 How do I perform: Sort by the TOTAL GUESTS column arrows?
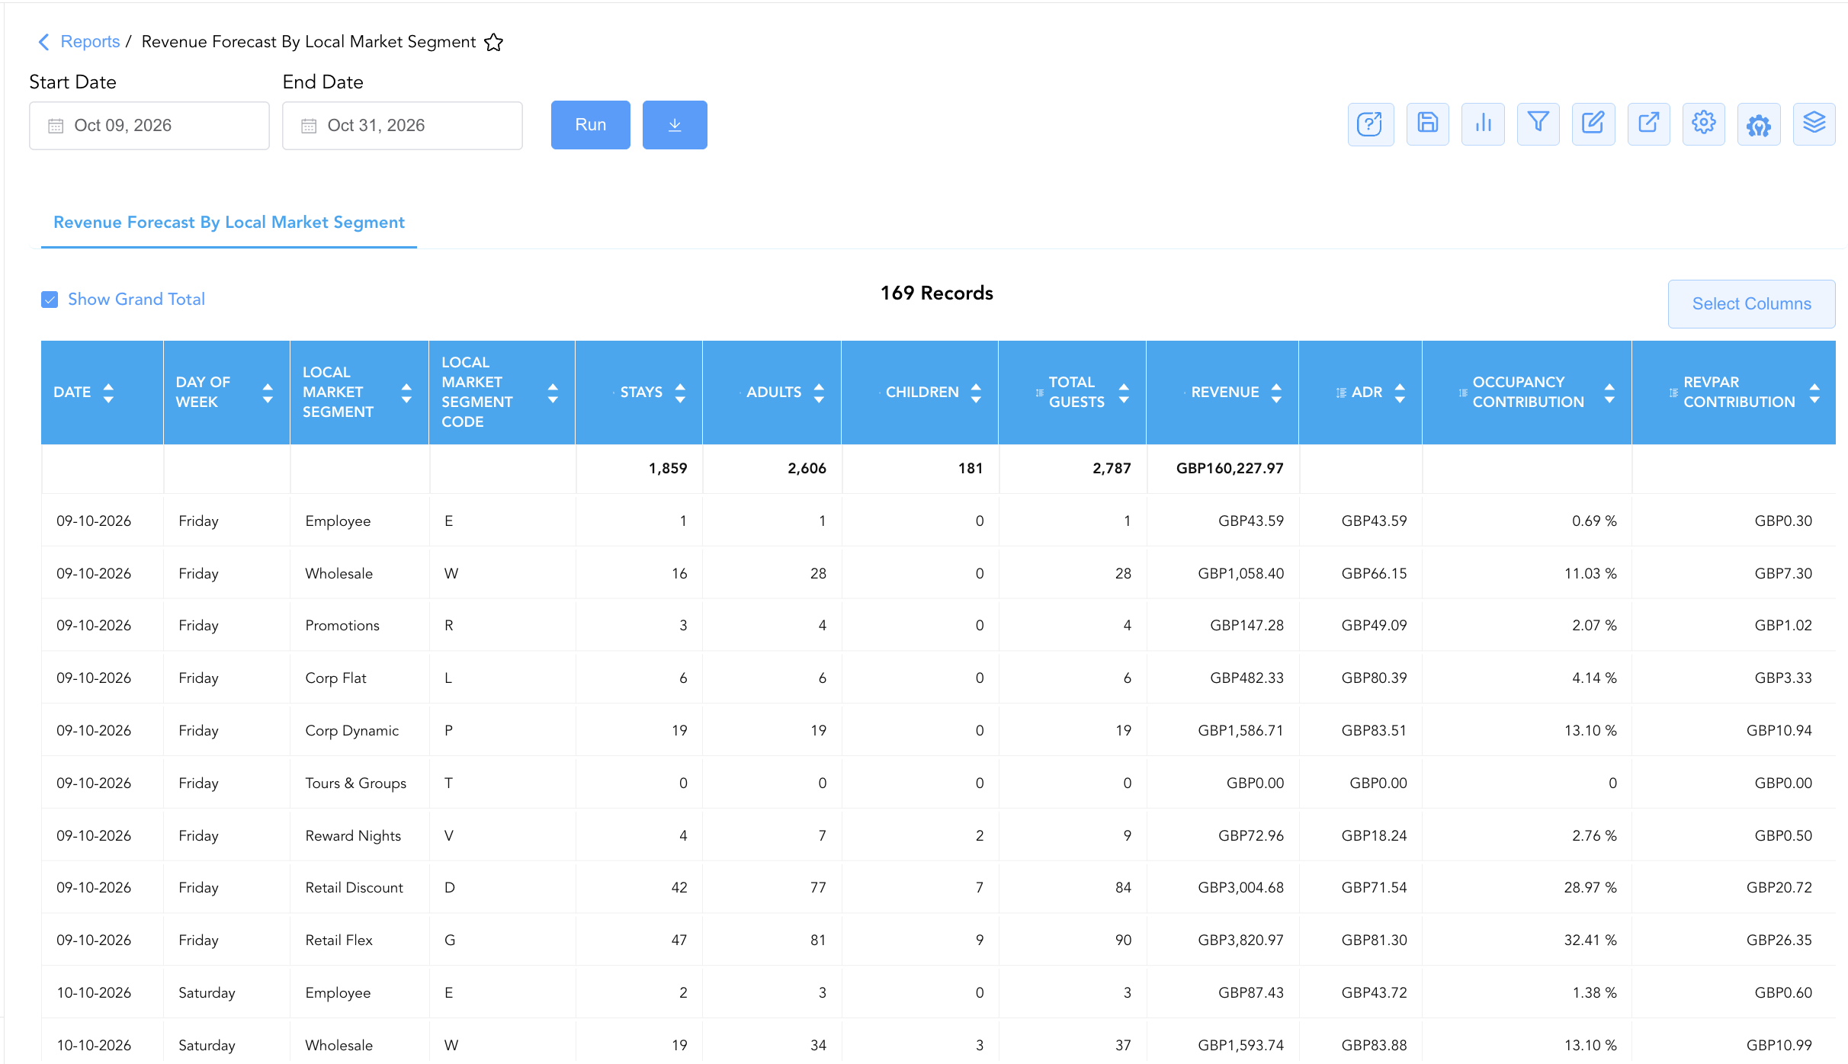[1124, 393]
